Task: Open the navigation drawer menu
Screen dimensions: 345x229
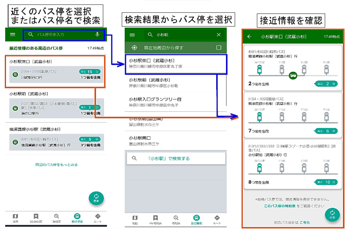Action: pos(12,34)
